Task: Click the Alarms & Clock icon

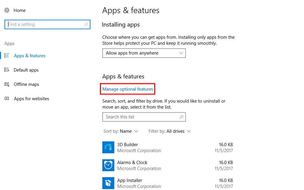Action: (x=108, y=165)
